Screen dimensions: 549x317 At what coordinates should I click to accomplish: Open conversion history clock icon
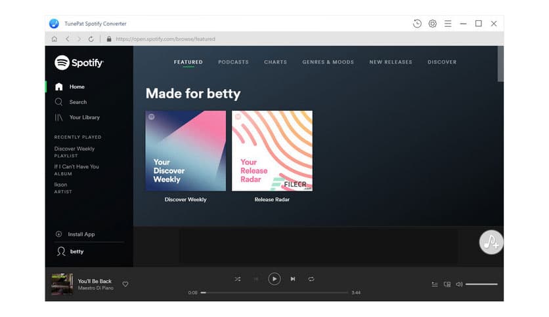(x=417, y=24)
